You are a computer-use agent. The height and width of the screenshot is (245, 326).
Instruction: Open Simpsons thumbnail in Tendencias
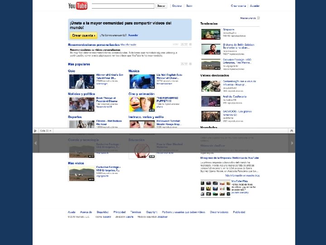pos(211,34)
